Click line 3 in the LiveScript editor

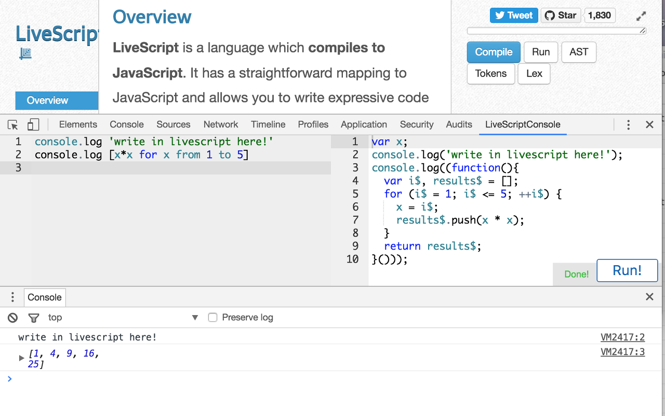[165, 167]
